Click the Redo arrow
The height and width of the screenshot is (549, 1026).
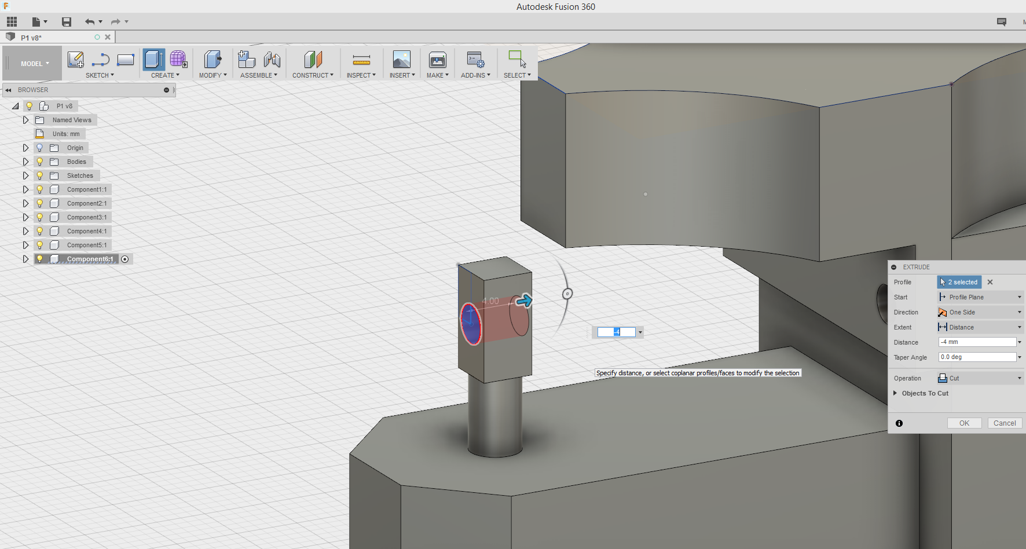click(116, 22)
